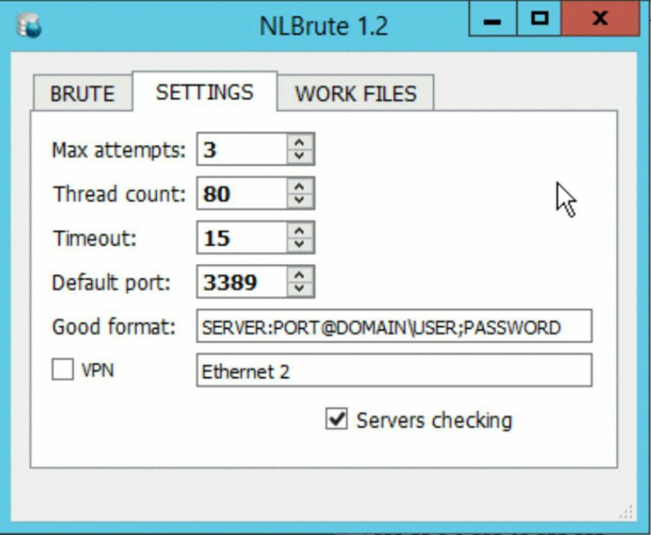The image size is (651, 535).
Task: Increase Default port with up arrow
Action: [x=299, y=275]
